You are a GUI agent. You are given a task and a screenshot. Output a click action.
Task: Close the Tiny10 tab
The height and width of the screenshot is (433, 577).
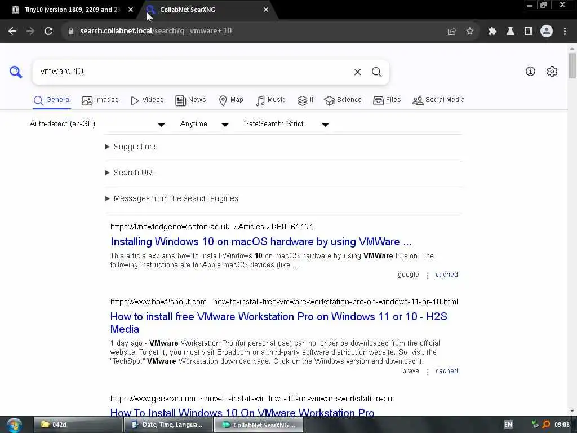pyautogui.click(x=131, y=10)
